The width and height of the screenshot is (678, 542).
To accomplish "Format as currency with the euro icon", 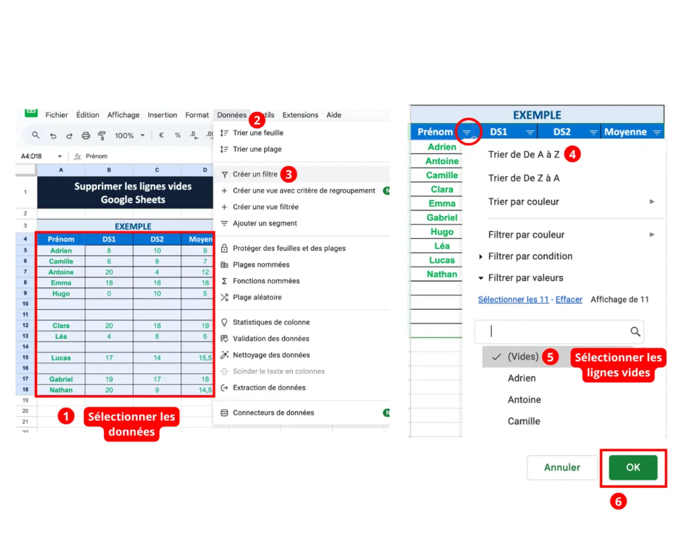I will point(162,135).
